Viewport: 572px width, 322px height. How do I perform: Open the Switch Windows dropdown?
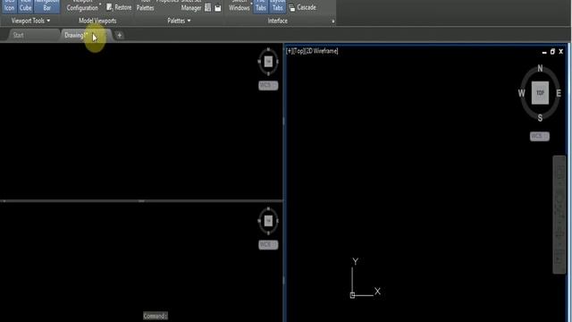point(240,6)
